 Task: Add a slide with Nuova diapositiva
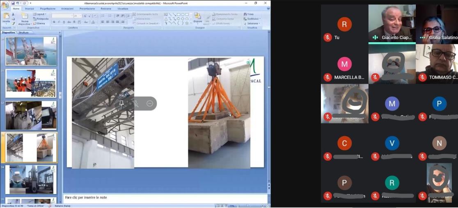point(25,19)
